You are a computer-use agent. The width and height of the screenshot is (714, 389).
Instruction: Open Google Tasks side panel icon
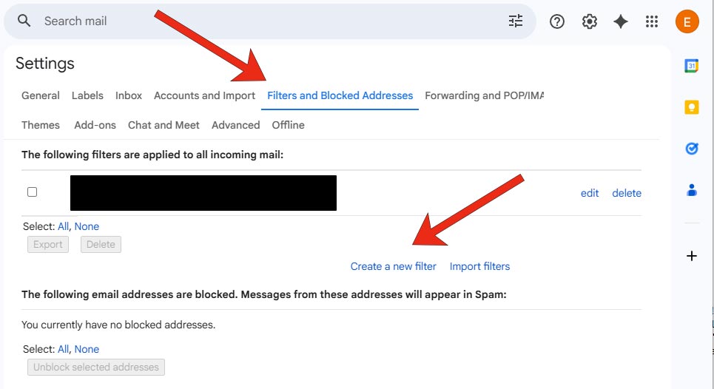pos(691,149)
